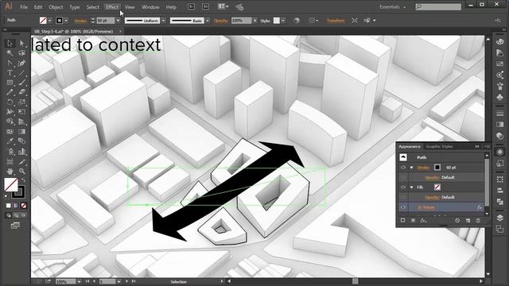Click opacity percentage input field
The width and height of the screenshot is (509, 286).
[242, 21]
